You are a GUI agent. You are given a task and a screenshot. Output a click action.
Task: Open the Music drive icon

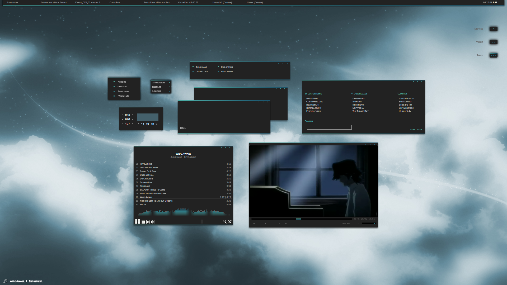[493, 42]
